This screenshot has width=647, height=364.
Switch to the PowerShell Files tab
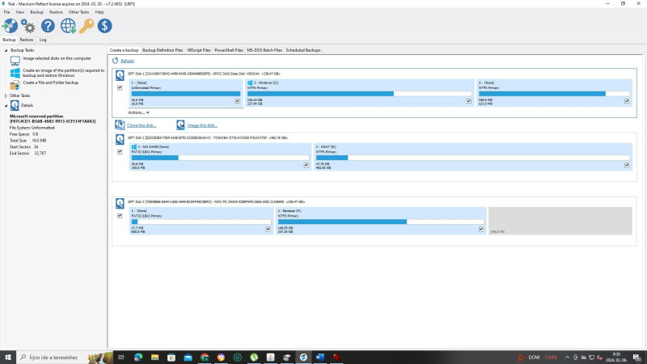tap(229, 50)
